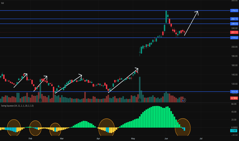
Task: Click the 140.00 price scale value
Action: (x=234, y=75)
